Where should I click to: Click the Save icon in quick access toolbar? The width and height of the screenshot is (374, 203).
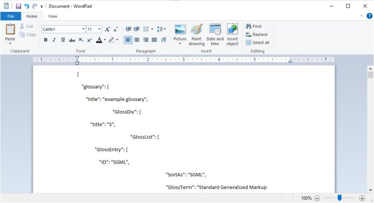(x=18, y=6)
